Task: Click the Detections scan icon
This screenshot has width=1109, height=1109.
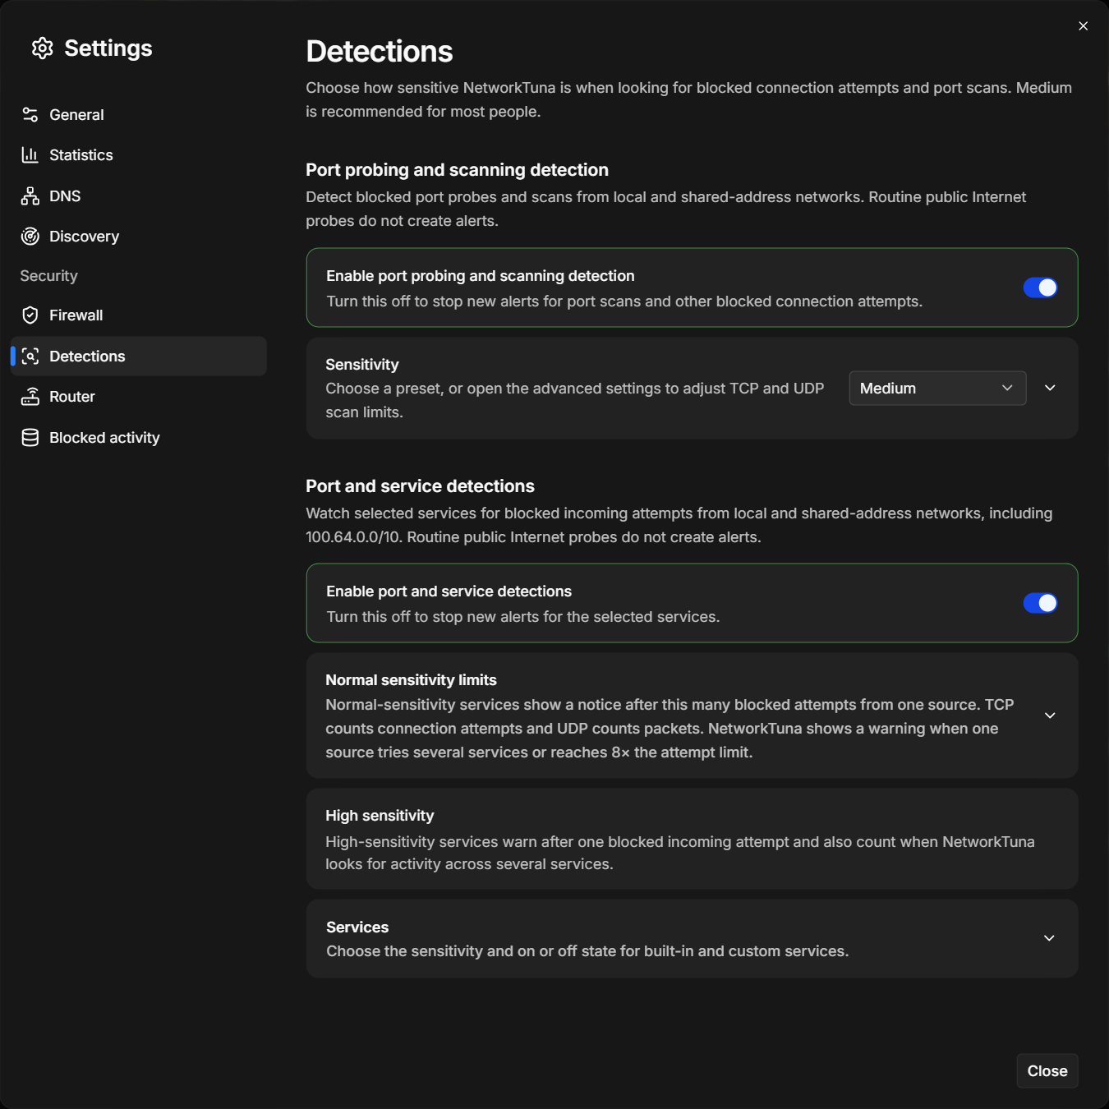Action: pos(30,356)
